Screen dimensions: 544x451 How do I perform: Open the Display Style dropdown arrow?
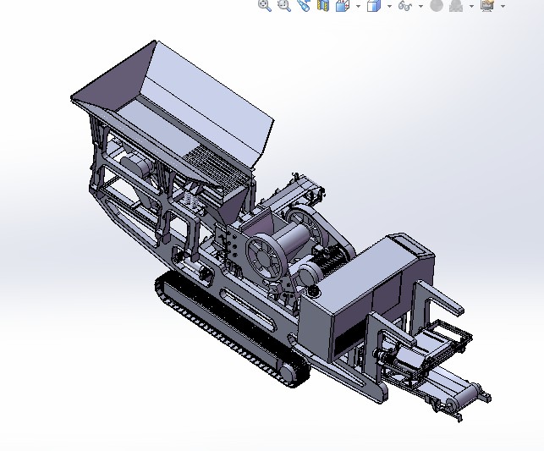pos(389,6)
